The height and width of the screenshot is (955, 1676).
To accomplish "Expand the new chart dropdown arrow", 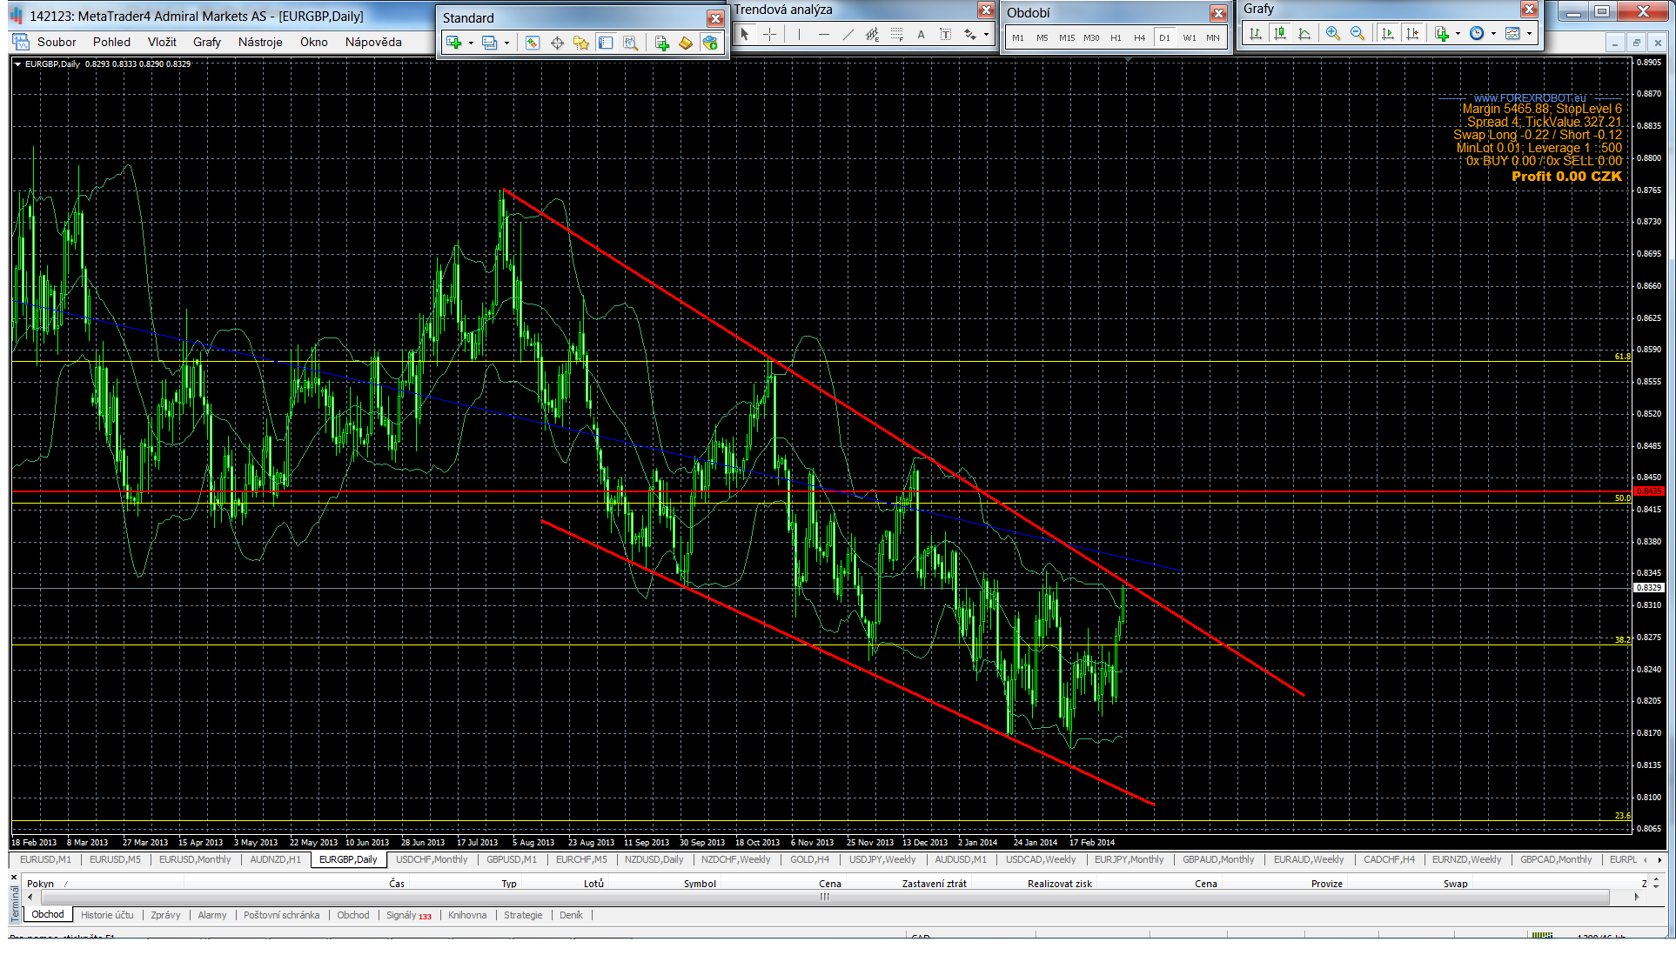I will [471, 43].
